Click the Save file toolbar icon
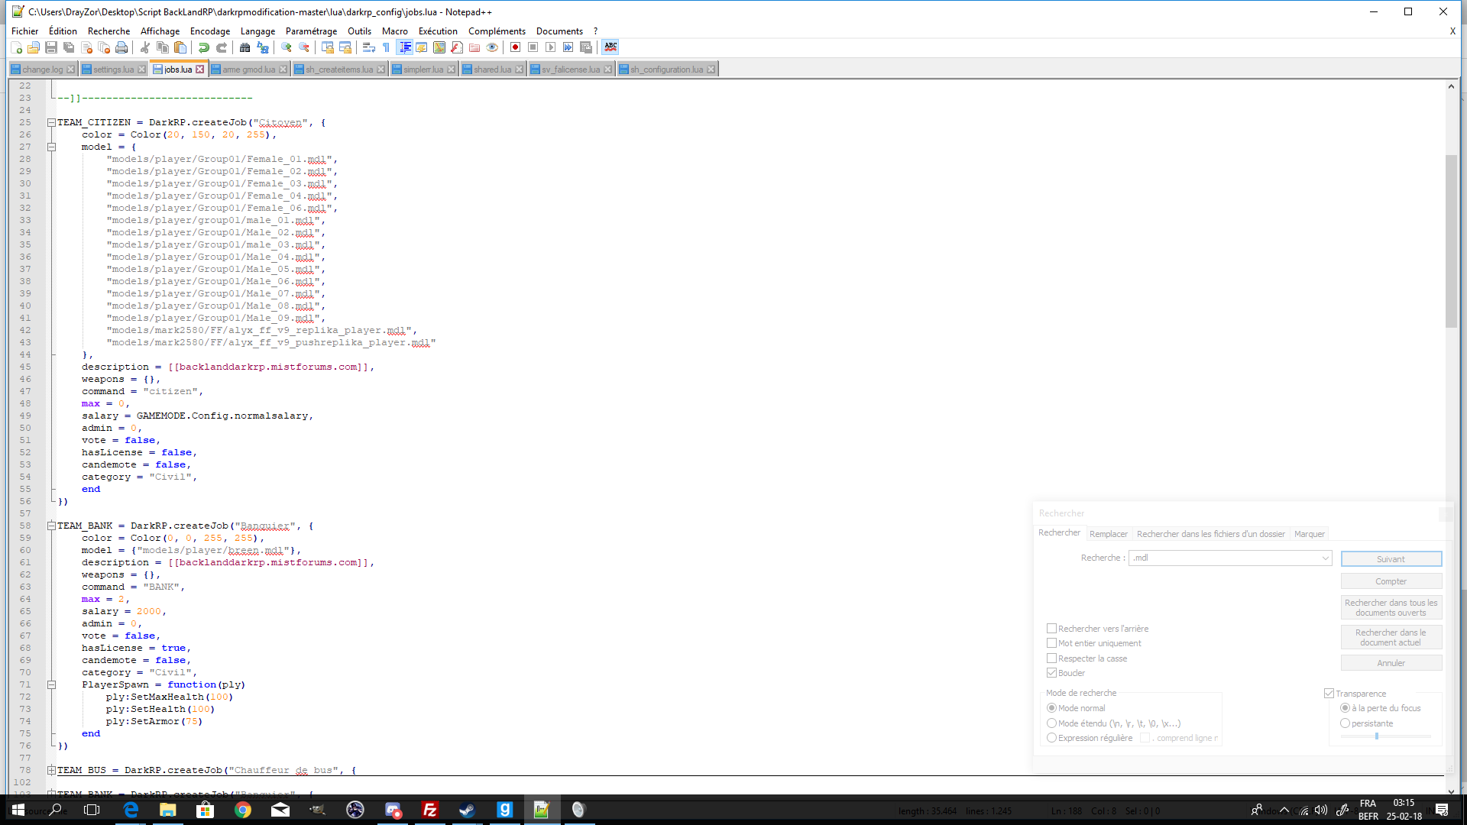This screenshot has height=825, width=1467. tap(51, 47)
